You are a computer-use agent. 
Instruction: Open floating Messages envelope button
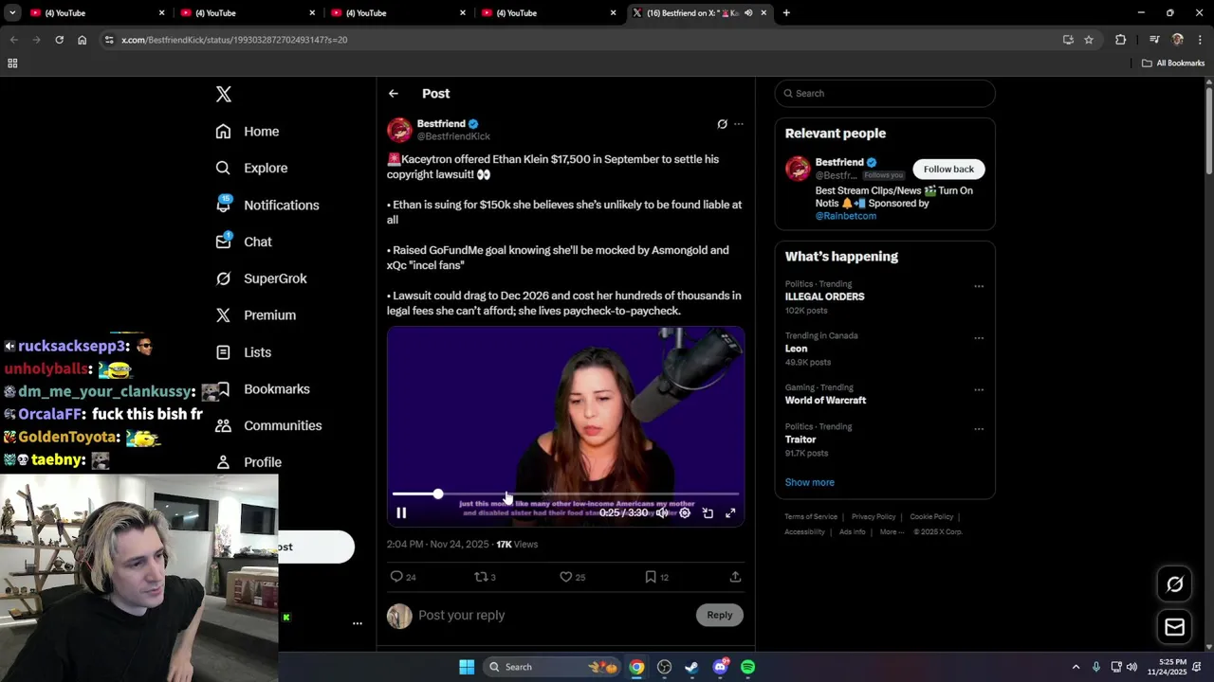(x=1174, y=627)
